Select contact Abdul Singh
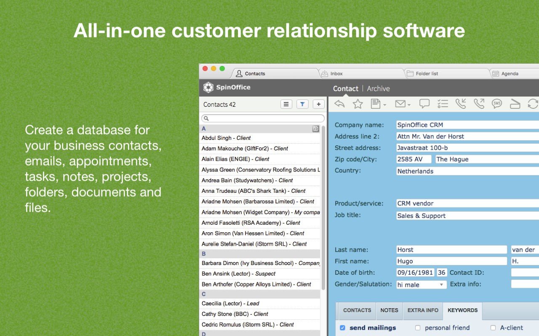The image size is (539, 336). [260, 138]
